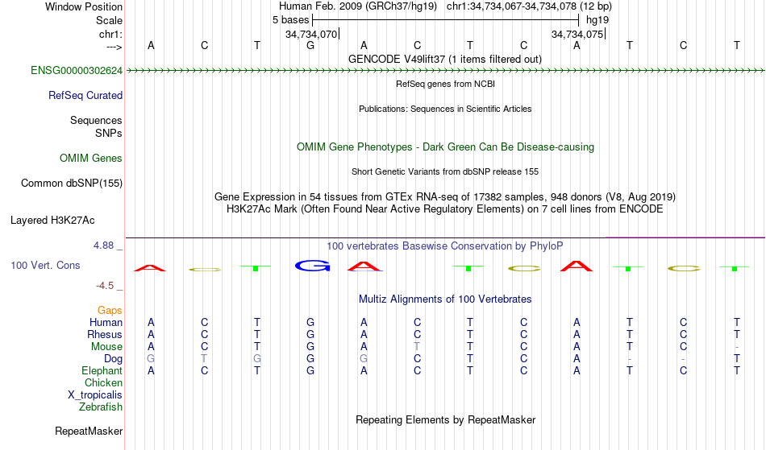Click the Window Position label
This screenshot has width=766, height=450.
click(x=84, y=6)
